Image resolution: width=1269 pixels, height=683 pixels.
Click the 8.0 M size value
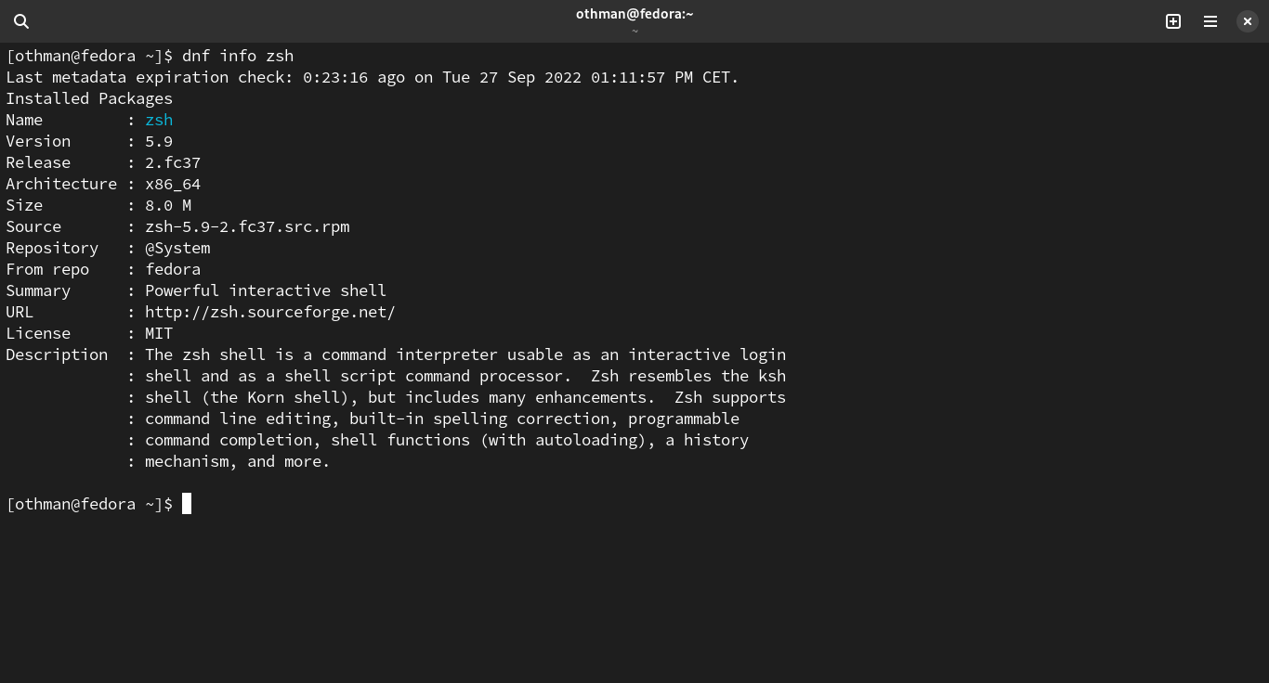pos(168,205)
